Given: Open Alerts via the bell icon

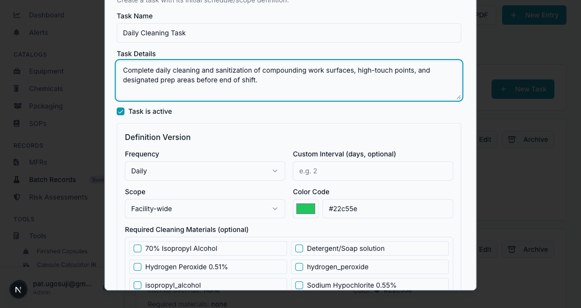Looking at the screenshot, I should [x=18, y=32].
